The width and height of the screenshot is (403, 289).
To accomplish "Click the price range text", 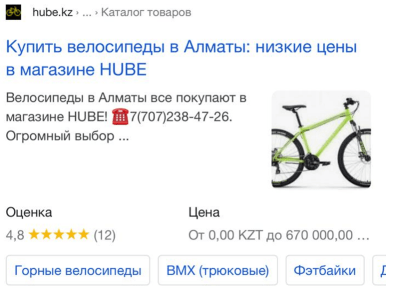I will click(279, 235).
